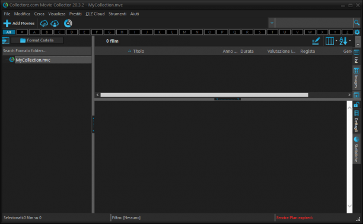Open the Strumenti menu

pos(117,14)
